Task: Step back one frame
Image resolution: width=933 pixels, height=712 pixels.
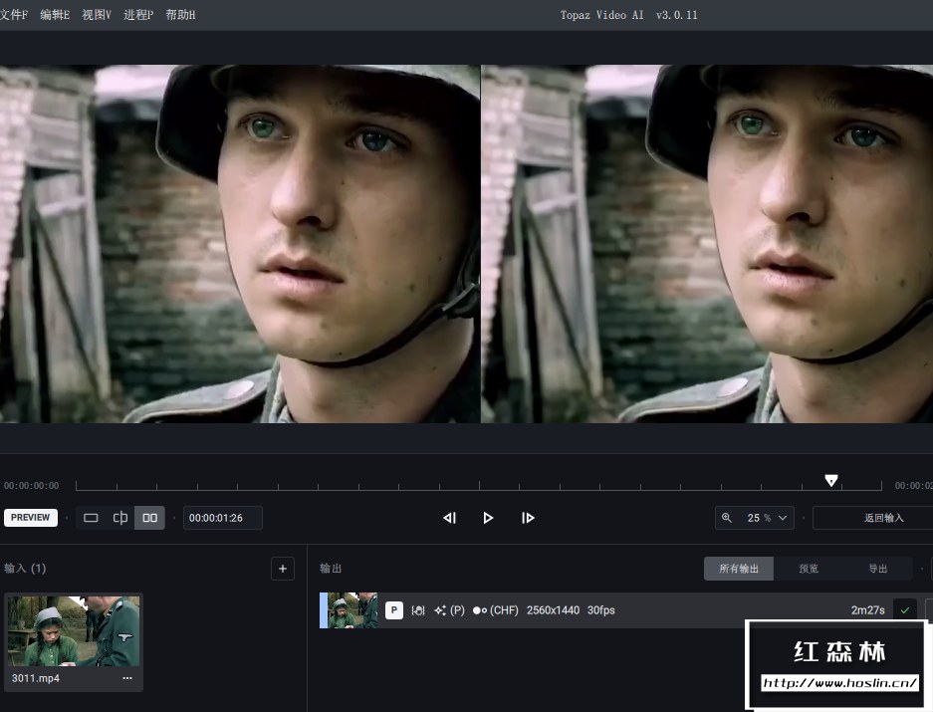Action: coord(450,518)
